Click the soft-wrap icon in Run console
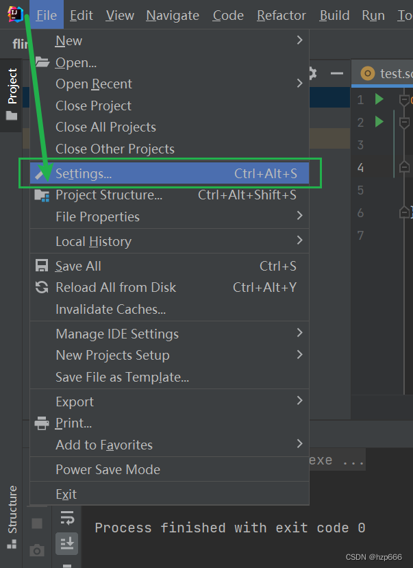413x568 pixels. [67, 517]
